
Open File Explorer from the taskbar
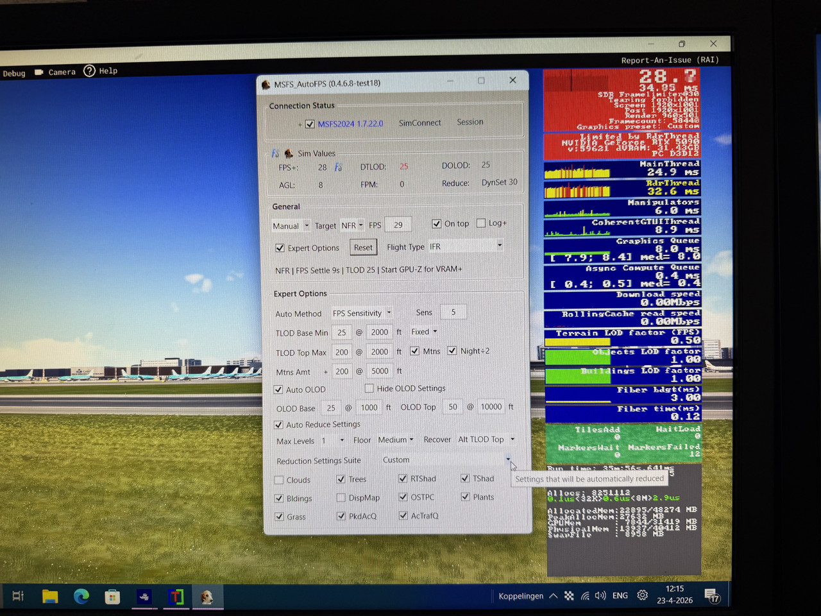tap(50, 597)
